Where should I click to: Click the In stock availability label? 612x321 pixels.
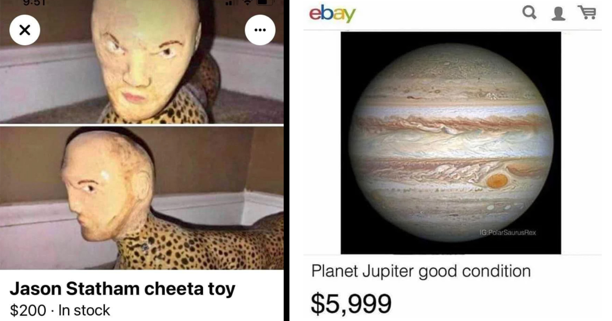point(84,310)
